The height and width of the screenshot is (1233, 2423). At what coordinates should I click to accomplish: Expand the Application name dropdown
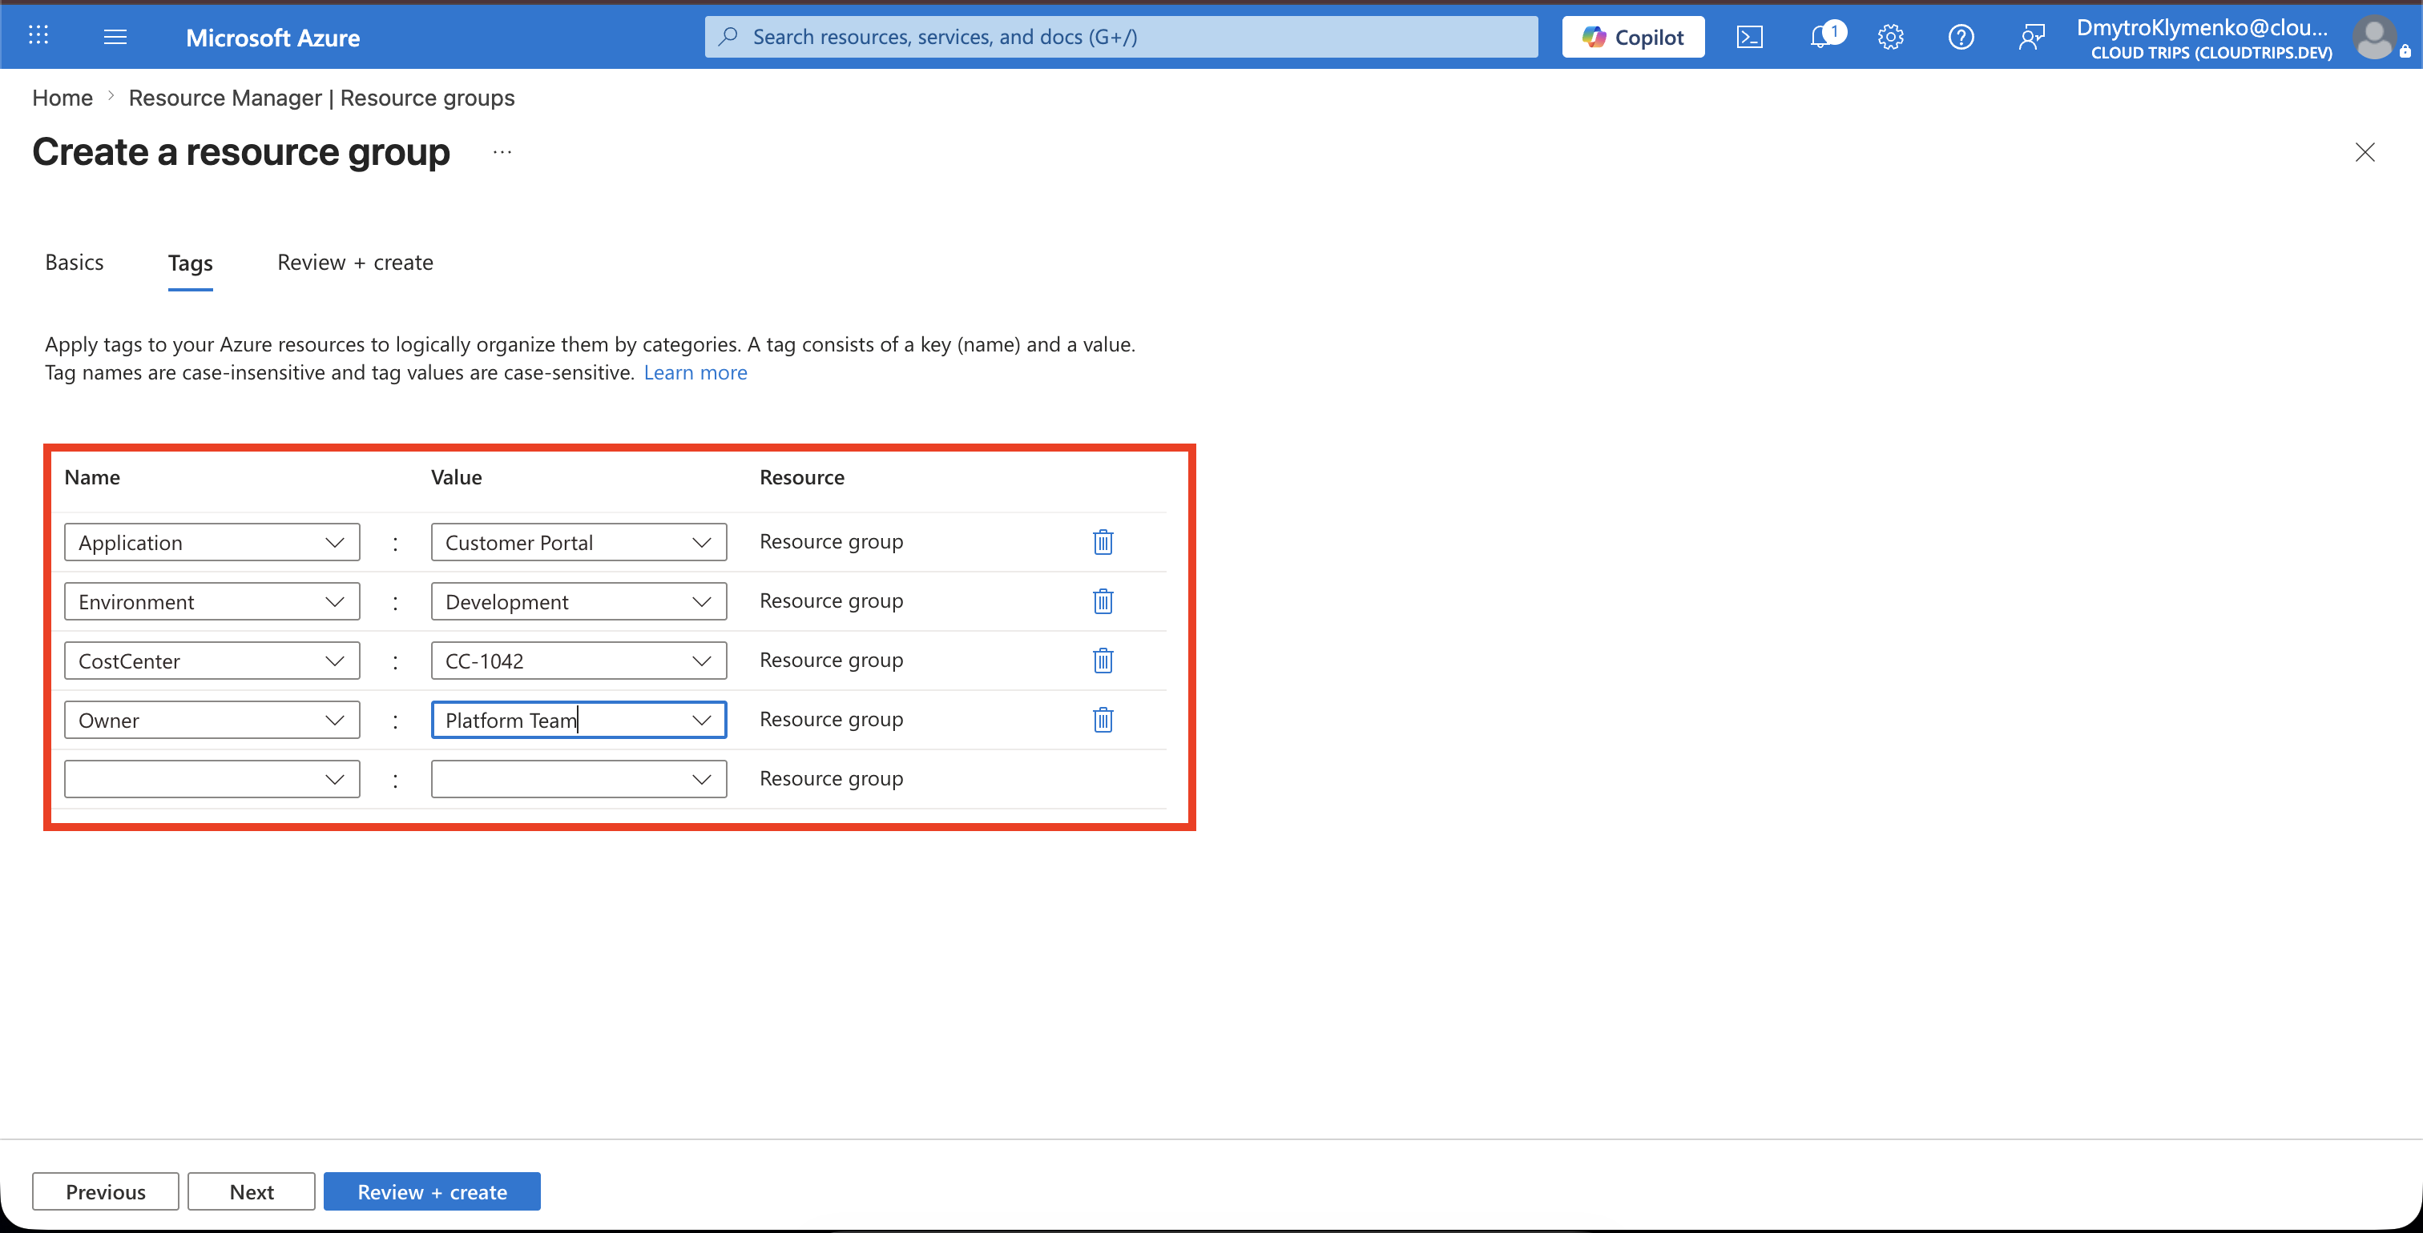tap(334, 542)
